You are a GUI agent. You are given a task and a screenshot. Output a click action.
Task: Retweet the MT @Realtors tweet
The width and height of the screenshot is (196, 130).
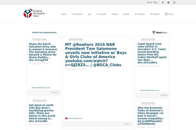point(82,69)
